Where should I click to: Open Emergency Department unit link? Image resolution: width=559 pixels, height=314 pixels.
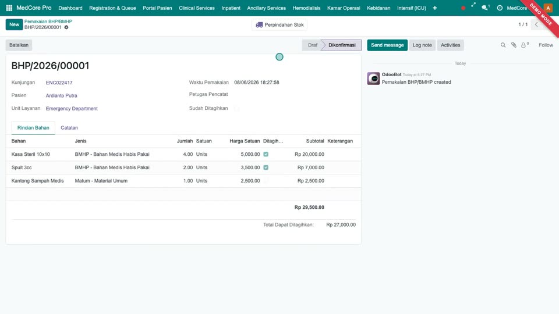72,109
